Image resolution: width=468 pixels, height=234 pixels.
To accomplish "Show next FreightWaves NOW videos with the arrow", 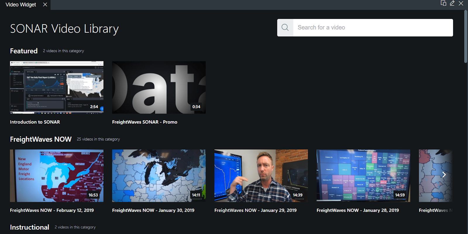I will [444, 174].
